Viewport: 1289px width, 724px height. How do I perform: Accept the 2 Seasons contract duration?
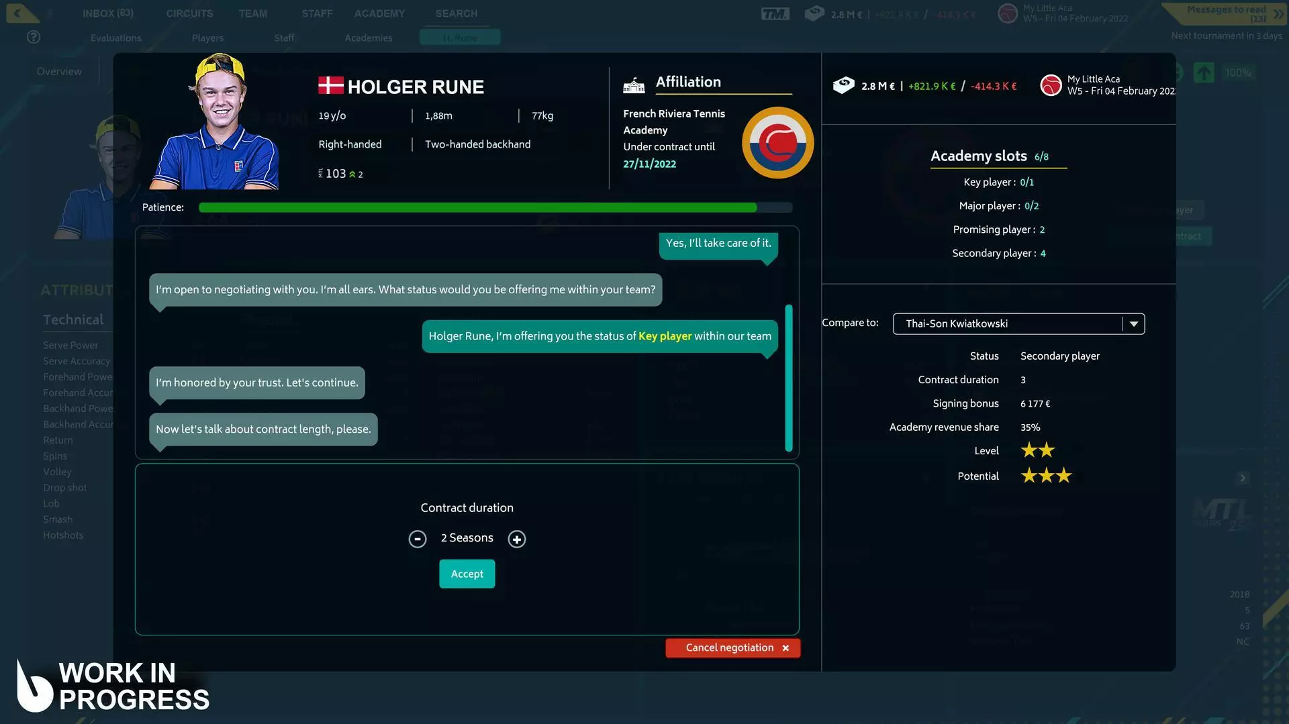pyautogui.click(x=467, y=574)
